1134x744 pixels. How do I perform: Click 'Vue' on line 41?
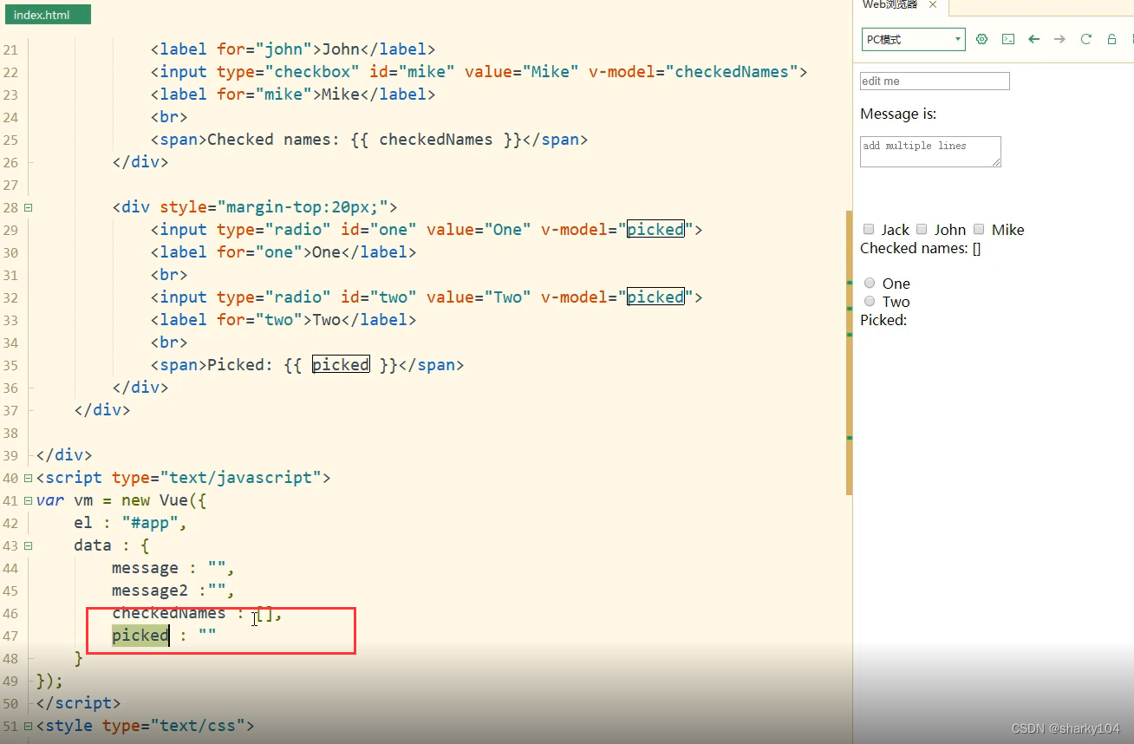coord(173,500)
